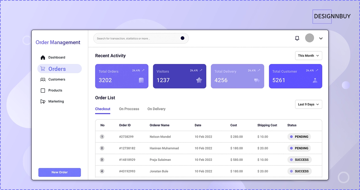The height and width of the screenshot is (190, 360).
Task: Click the trend arrow on Total Delivery card
Action: 259,70
